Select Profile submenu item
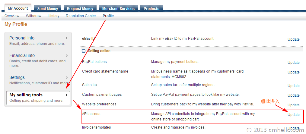This screenshot has width=306, height=134. 108,16
